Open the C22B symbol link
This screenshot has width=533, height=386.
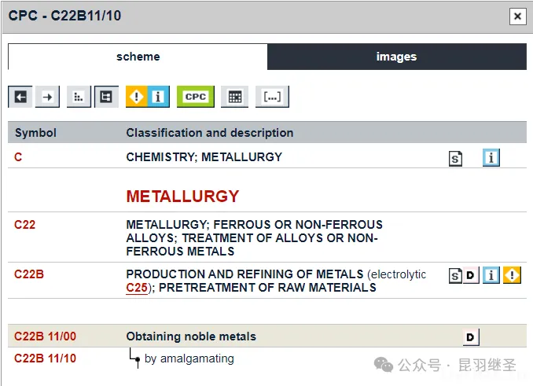click(29, 274)
